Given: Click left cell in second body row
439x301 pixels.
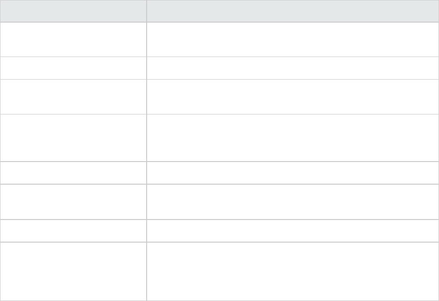Looking at the screenshot, I should coord(73,68).
